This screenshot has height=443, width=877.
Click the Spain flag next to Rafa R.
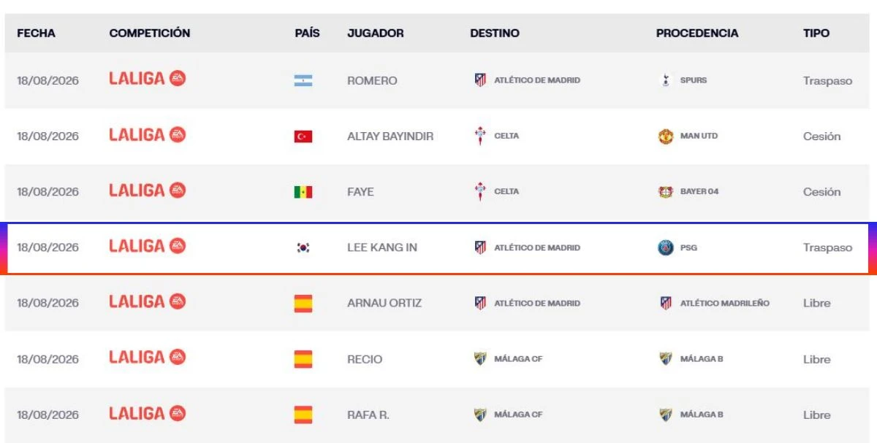[x=303, y=415]
